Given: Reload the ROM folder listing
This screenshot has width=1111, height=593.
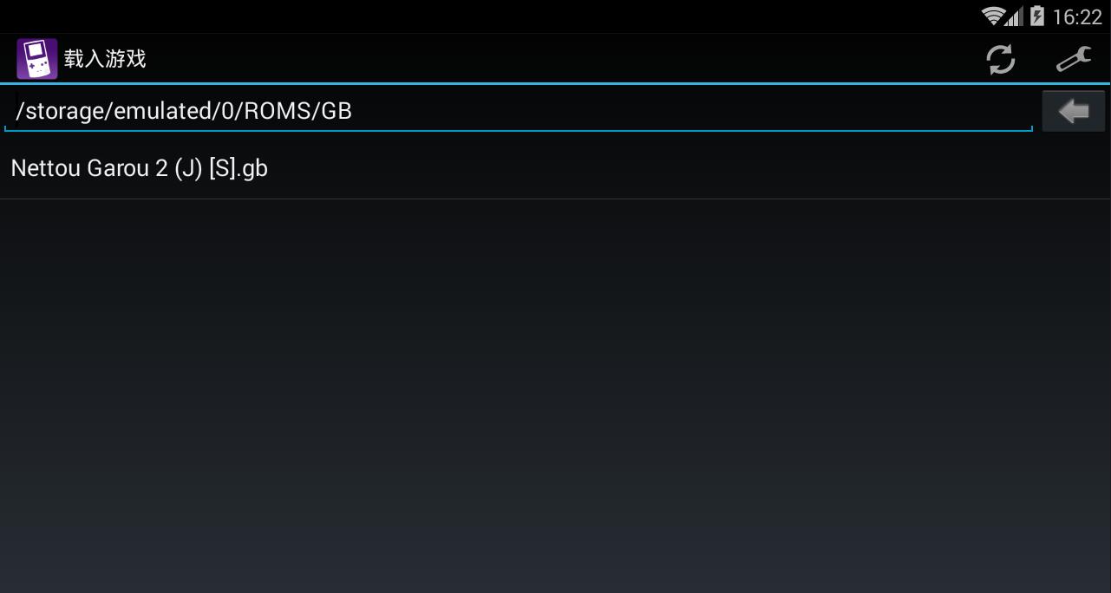Looking at the screenshot, I should [1000, 59].
